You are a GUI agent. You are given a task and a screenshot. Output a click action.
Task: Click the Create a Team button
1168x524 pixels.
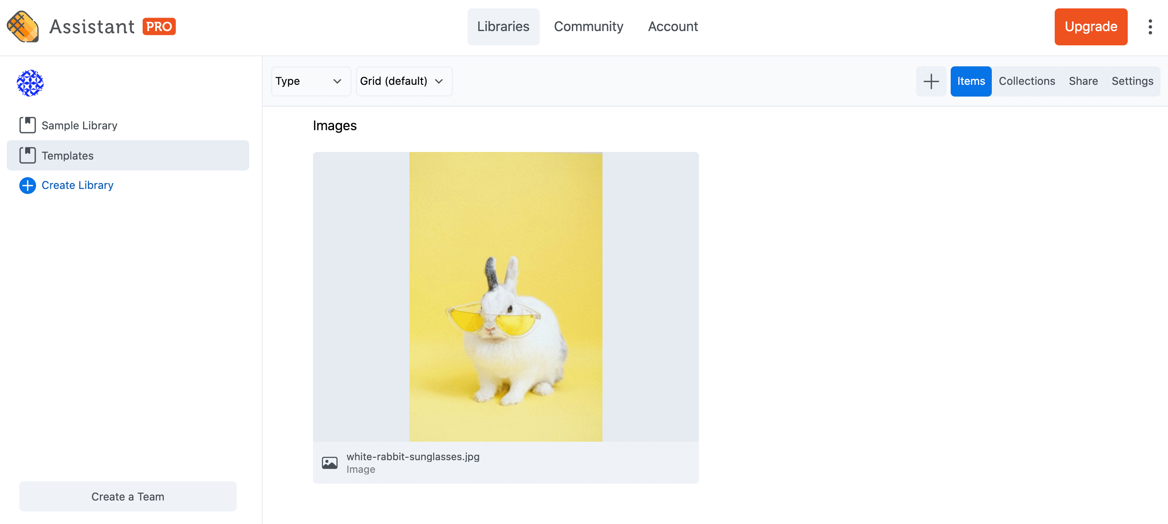pyautogui.click(x=128, y=496)
